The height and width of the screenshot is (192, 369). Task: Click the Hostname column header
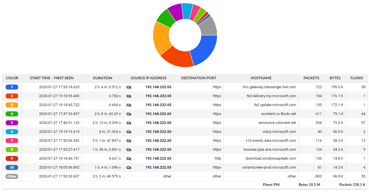coord(261,78)
